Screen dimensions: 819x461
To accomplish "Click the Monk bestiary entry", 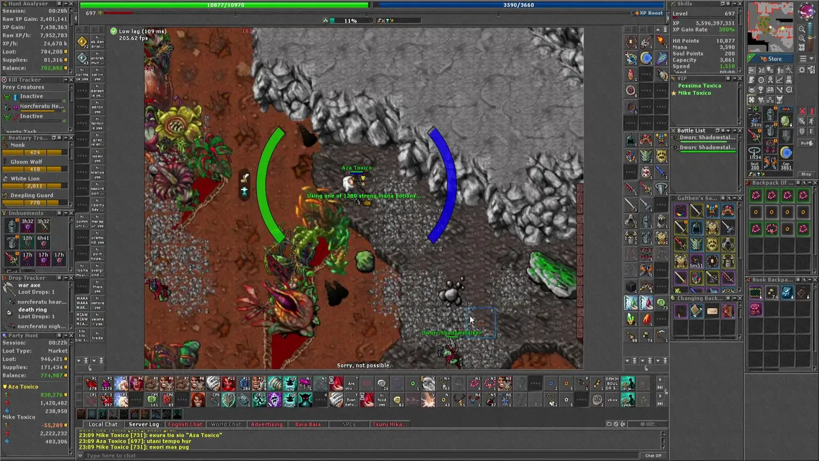I will tap(35, 149).
